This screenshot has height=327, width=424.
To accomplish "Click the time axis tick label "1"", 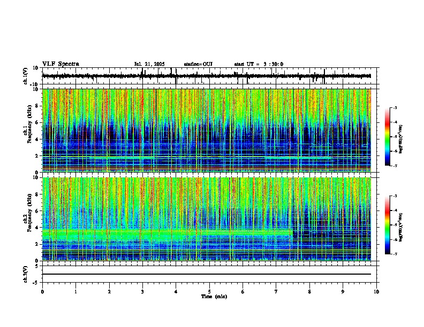I will click(75, 292).
